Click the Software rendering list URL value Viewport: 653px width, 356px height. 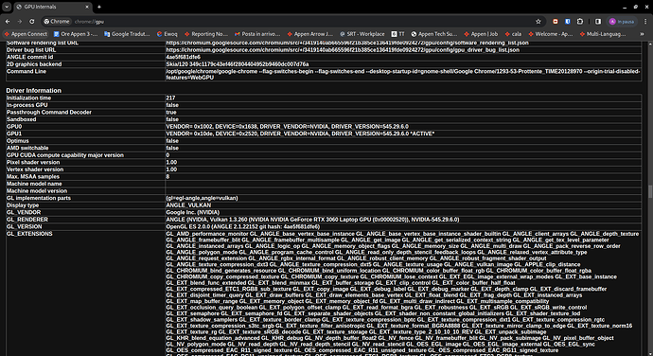click(347, 43)
